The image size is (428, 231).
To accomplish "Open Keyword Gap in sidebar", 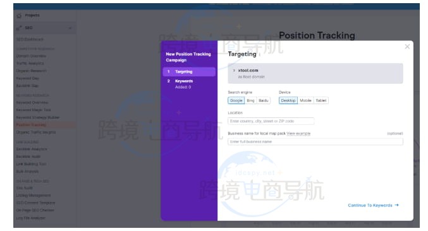I will (28, 78).
